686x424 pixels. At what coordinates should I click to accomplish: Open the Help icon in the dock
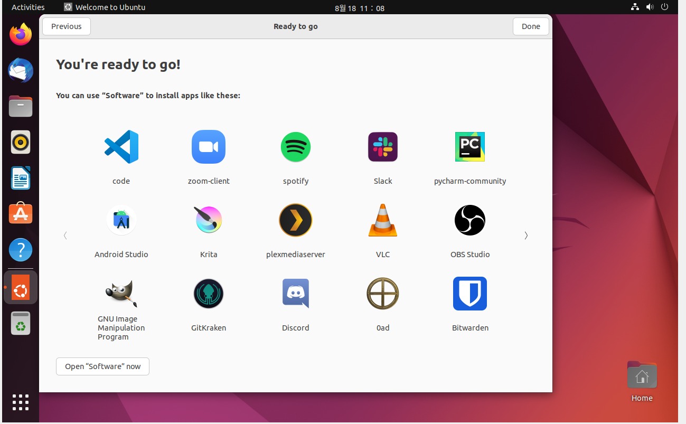(x=21, y=250)
